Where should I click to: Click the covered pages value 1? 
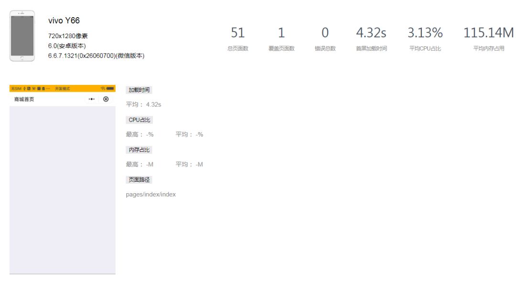tap(281, 32)
